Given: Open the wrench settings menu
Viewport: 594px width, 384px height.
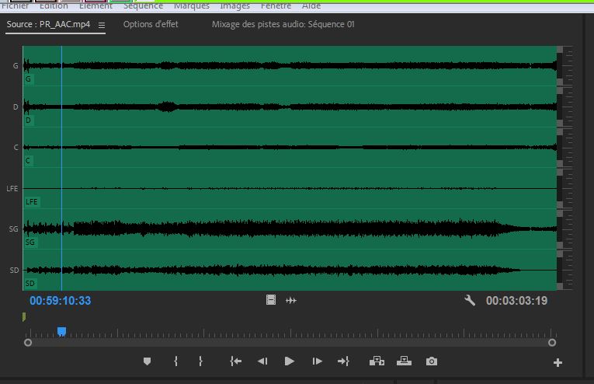Looking at the screenshot, I should point(470,300).
